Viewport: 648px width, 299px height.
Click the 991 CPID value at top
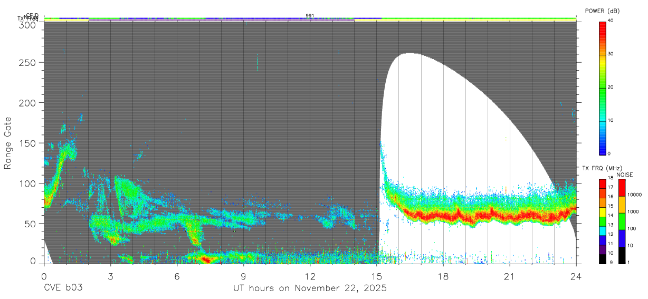coord(310,16)
